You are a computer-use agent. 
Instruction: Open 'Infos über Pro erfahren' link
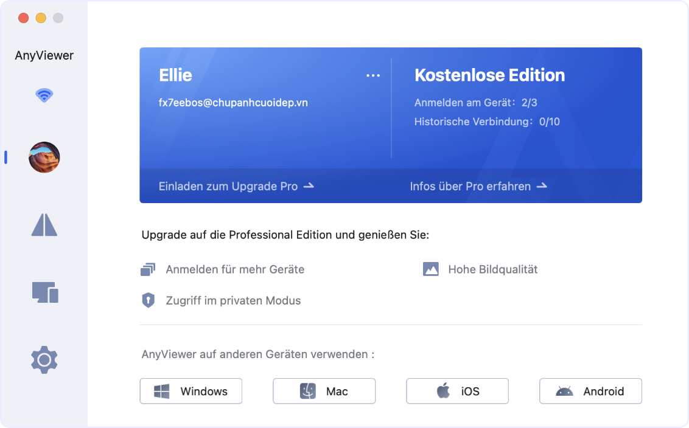pos(478,186)
